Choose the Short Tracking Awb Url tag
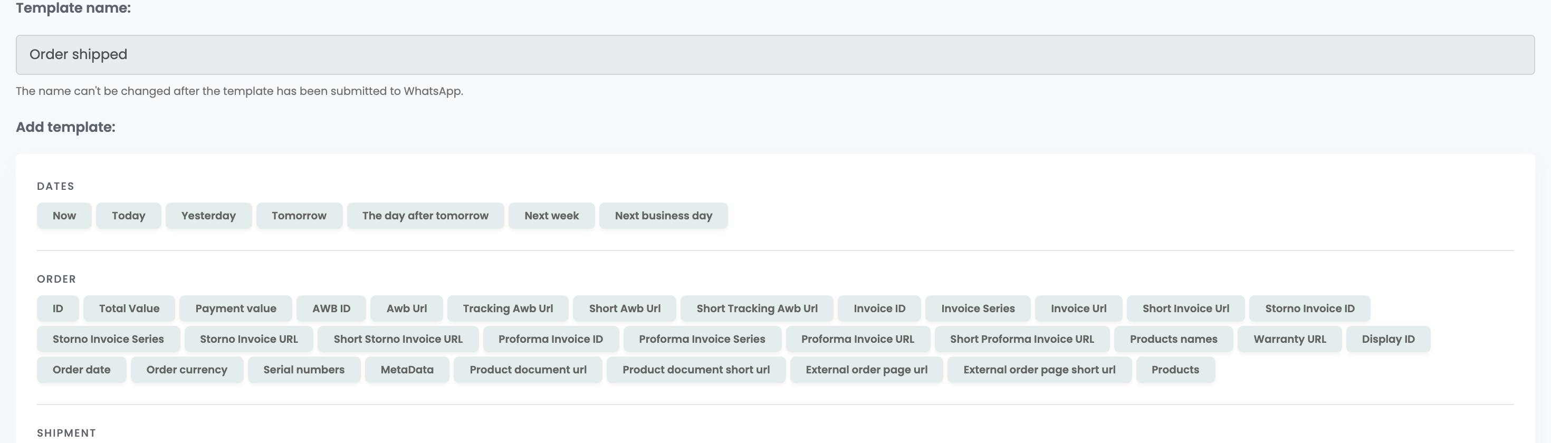1551x443 pixels. coord(757,308)
